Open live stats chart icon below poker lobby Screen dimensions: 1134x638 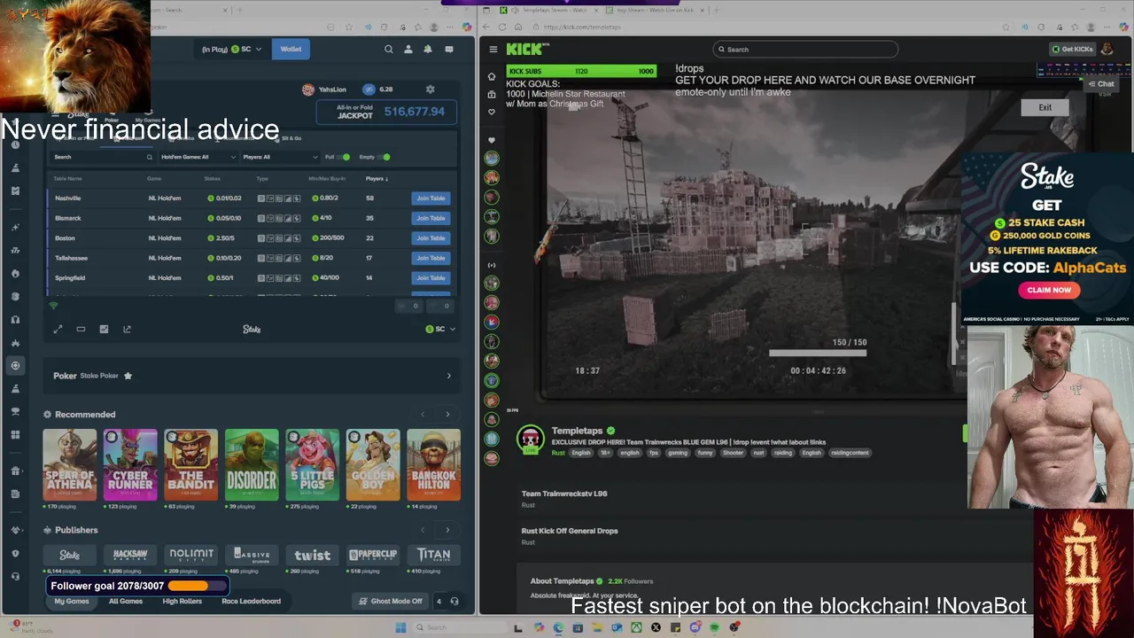click(104, 330)
